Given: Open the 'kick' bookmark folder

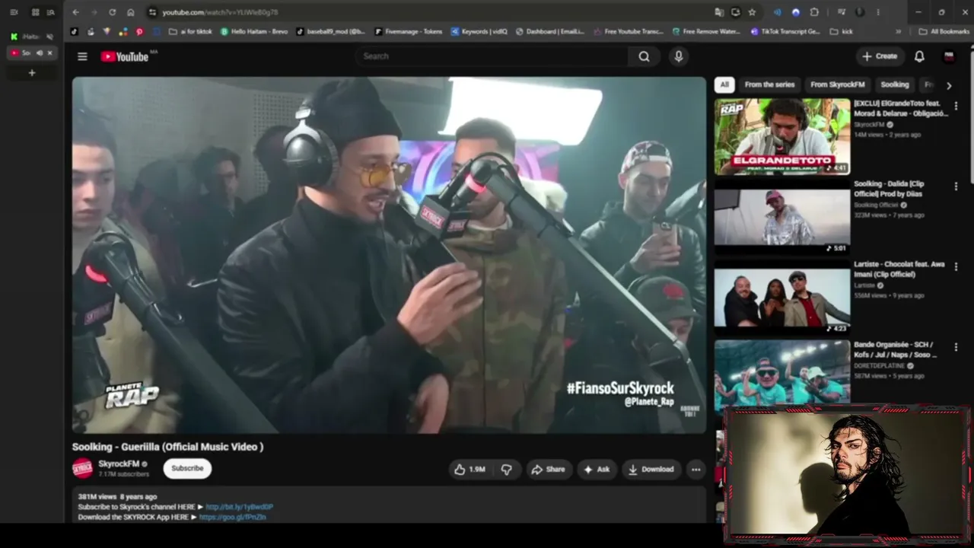Looking at the screenshot, I should click(x=842, y=32).
